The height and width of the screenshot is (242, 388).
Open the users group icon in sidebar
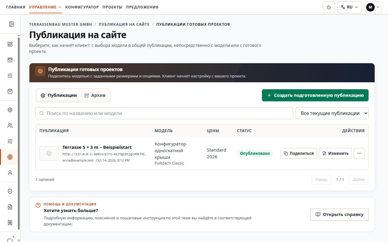[10, 126]
